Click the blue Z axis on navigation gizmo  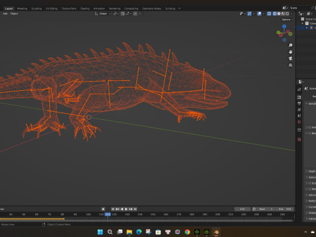click(x=284, y=26)
